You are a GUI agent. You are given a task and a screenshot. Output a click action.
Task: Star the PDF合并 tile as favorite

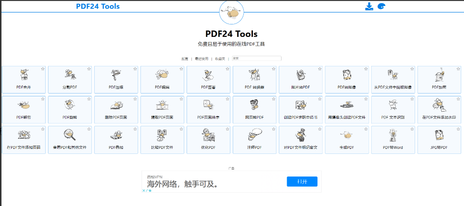(x=42, y=69)
